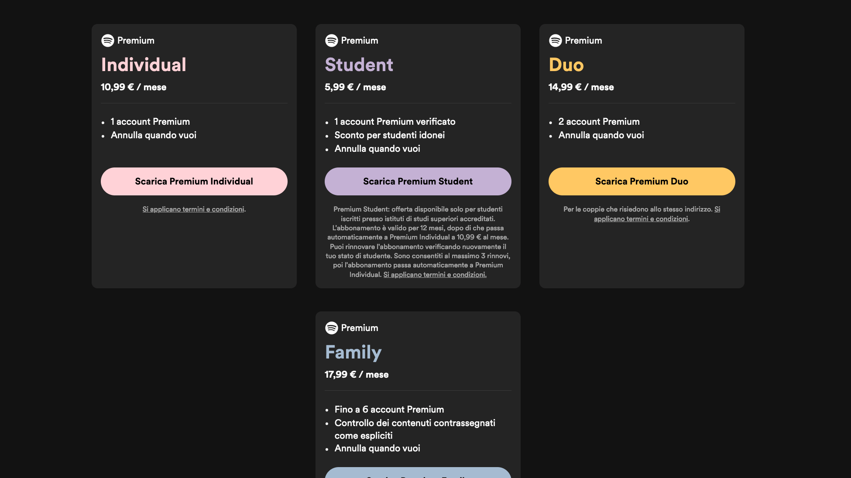
Task: Click the Premium label on Individual card
Action: coord(136,41)
